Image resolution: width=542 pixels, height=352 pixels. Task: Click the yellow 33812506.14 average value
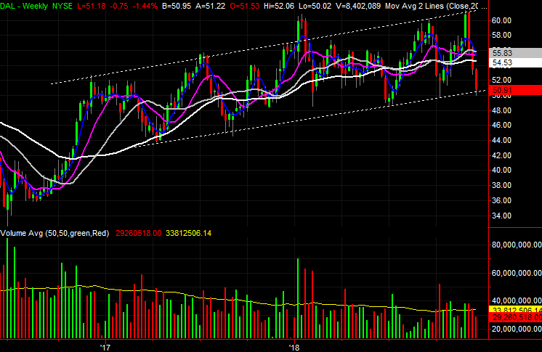coord(188,233)
